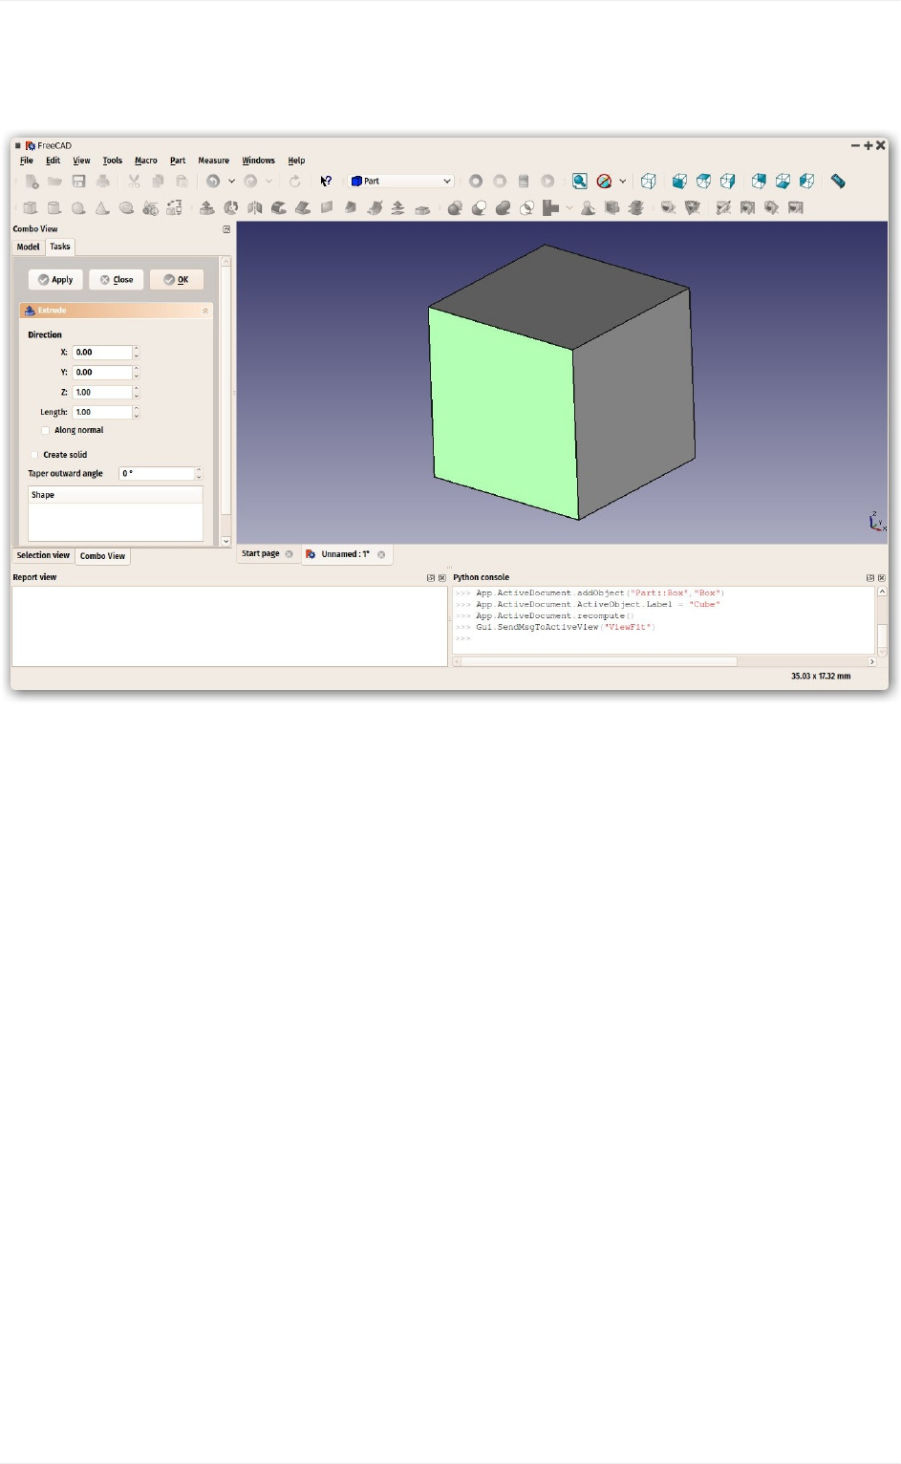
Task: Click the Mirror tool icon
Action: coord(255,207)
